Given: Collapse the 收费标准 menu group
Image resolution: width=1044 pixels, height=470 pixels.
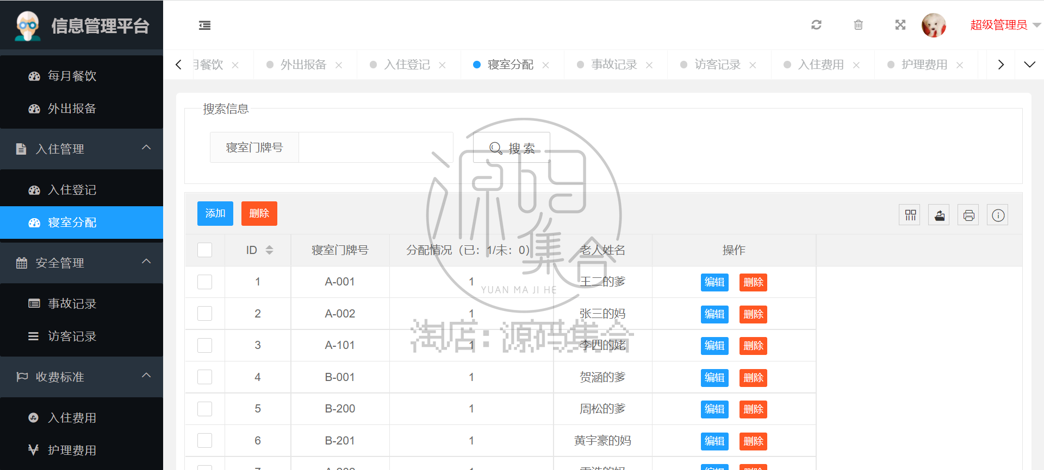Looking at the screenshot, I should 82,377.
